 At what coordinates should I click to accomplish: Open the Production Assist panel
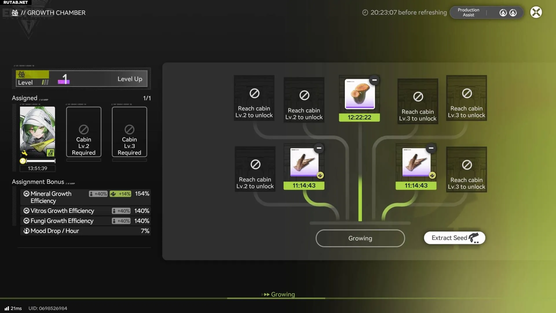469,12
